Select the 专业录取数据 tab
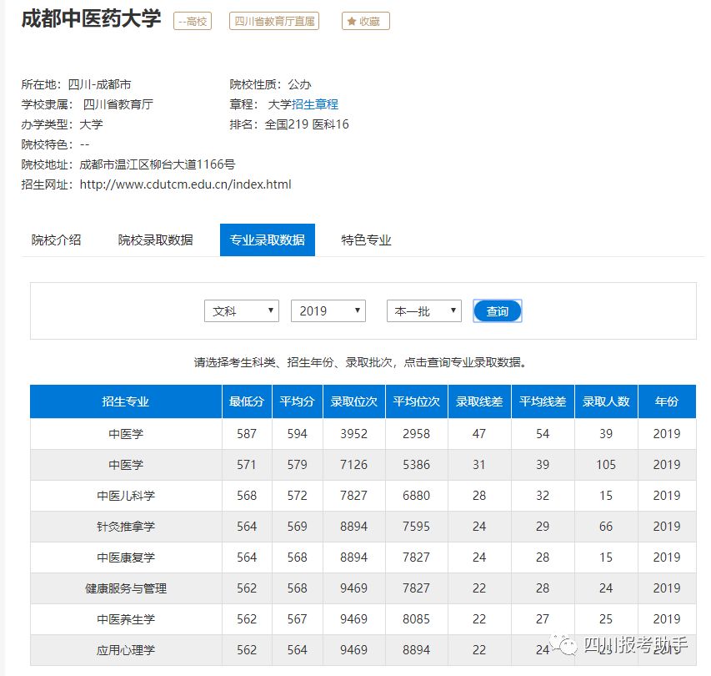The height and width of the screenshot is (676, 711). pyautogui.click(x=268, y=240)
